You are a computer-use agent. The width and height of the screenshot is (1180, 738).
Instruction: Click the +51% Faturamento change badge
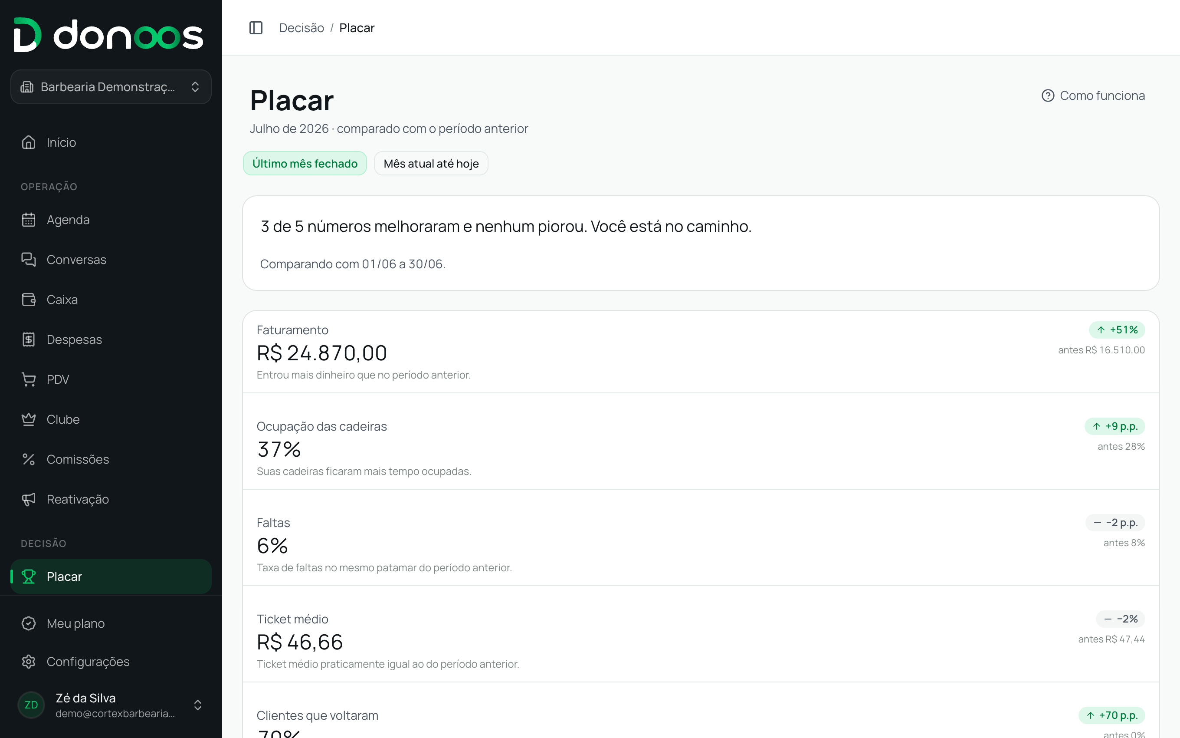pos(1117,330)
